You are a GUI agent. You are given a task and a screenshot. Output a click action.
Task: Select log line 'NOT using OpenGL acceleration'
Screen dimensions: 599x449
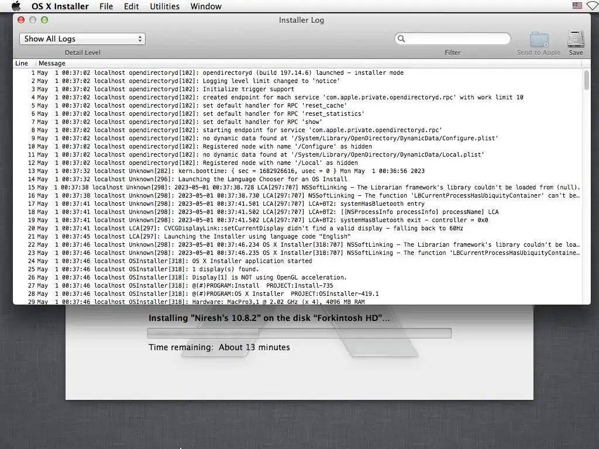coord(297,278)
